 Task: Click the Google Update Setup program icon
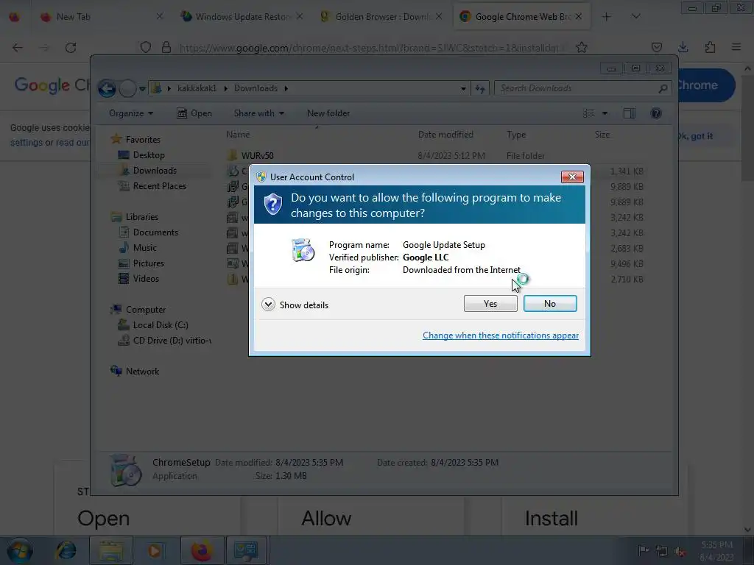click(x=303, y=250)
